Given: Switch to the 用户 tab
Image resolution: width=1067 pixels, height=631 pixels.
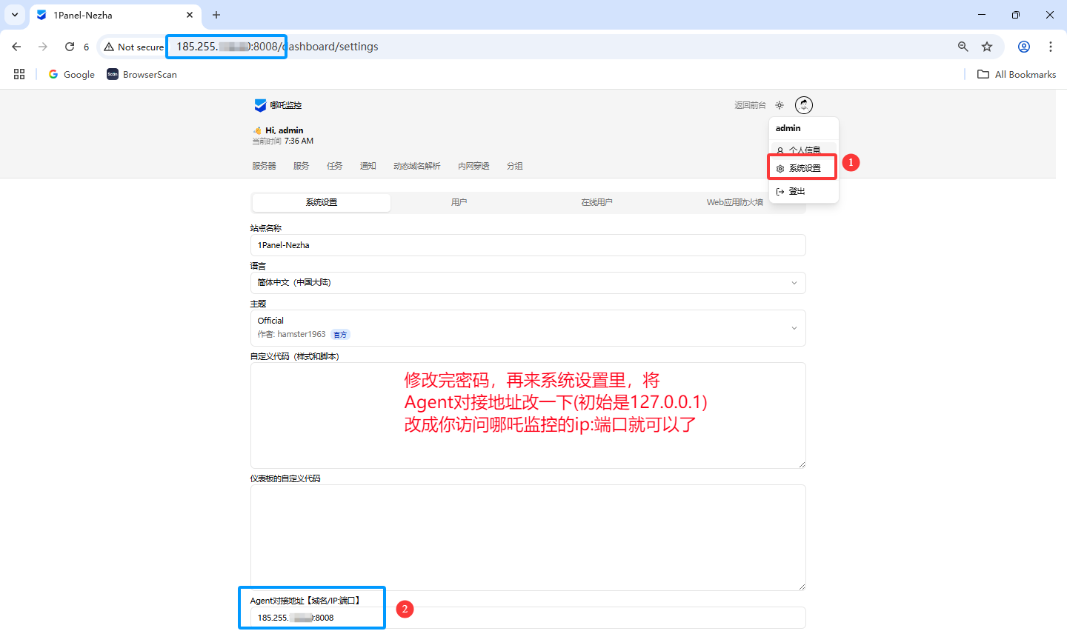Looking at the screenshot, I should pos(459,202).
